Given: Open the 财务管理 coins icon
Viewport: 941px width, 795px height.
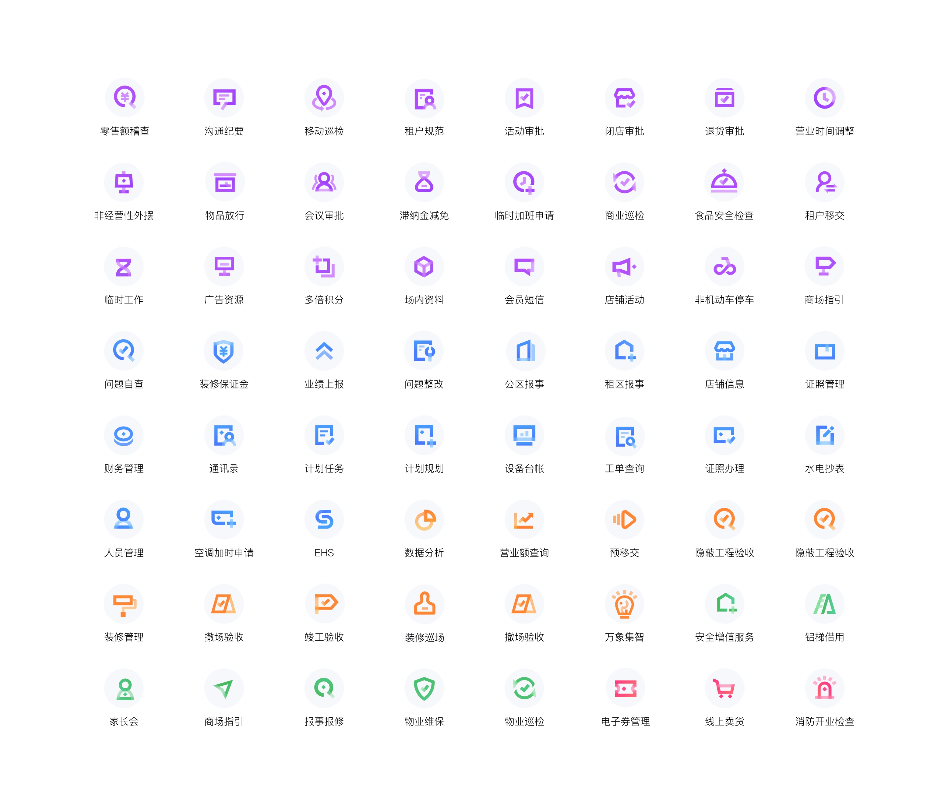Looking at the screenshot, I should (124, 435).
